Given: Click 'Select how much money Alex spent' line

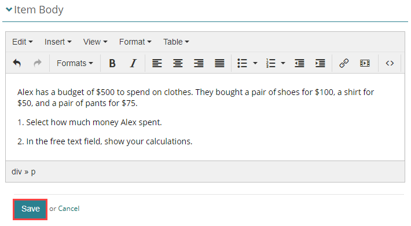Looking at the screenshot, I should 90,122.
